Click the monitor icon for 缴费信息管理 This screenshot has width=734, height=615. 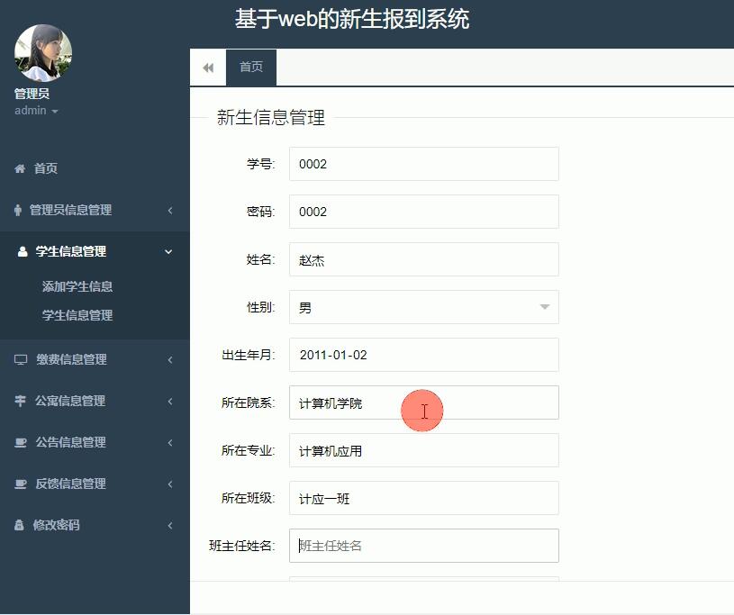coord(20,359)
